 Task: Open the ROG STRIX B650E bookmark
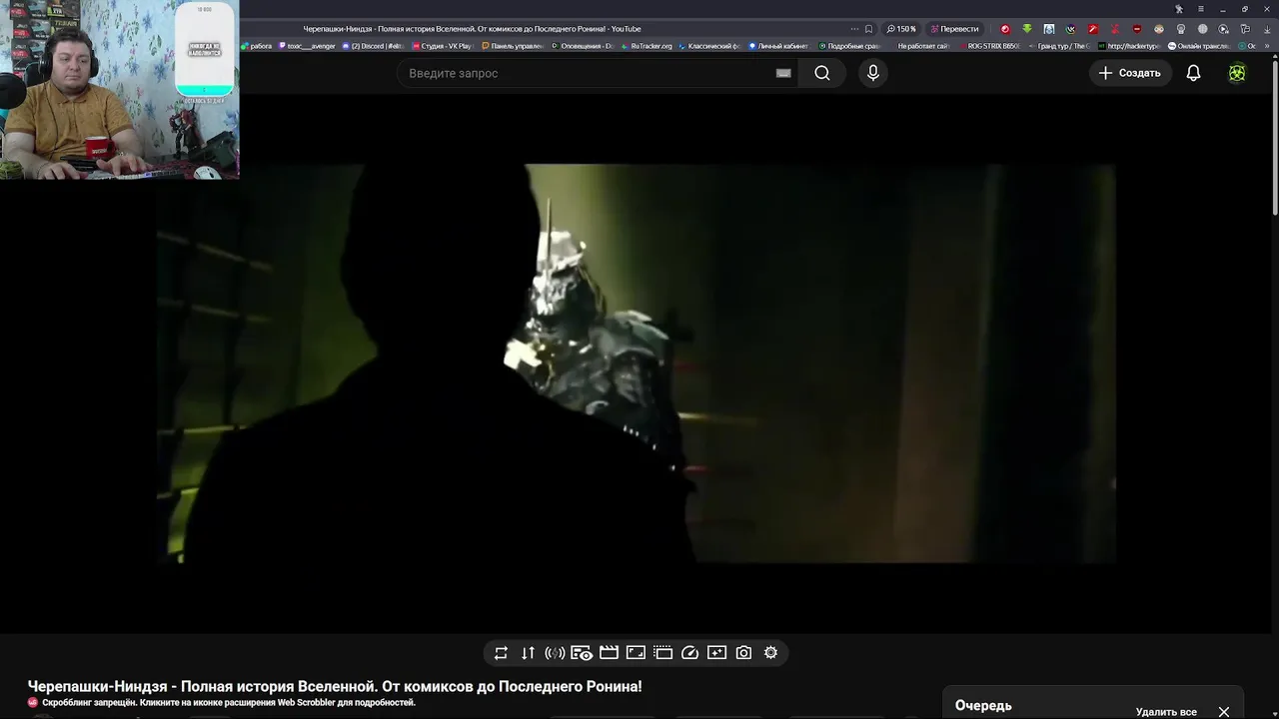pos(989,46)
